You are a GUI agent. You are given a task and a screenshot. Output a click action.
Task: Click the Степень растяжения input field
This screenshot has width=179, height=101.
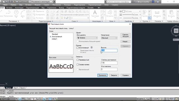[x=109, y=63]
